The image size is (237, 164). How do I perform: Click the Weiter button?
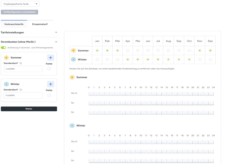coord(29,109)
